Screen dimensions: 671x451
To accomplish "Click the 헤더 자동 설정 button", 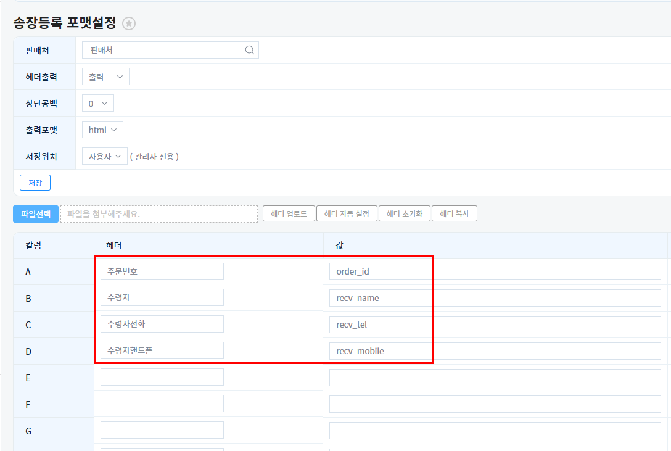I will tap(347, 213).
